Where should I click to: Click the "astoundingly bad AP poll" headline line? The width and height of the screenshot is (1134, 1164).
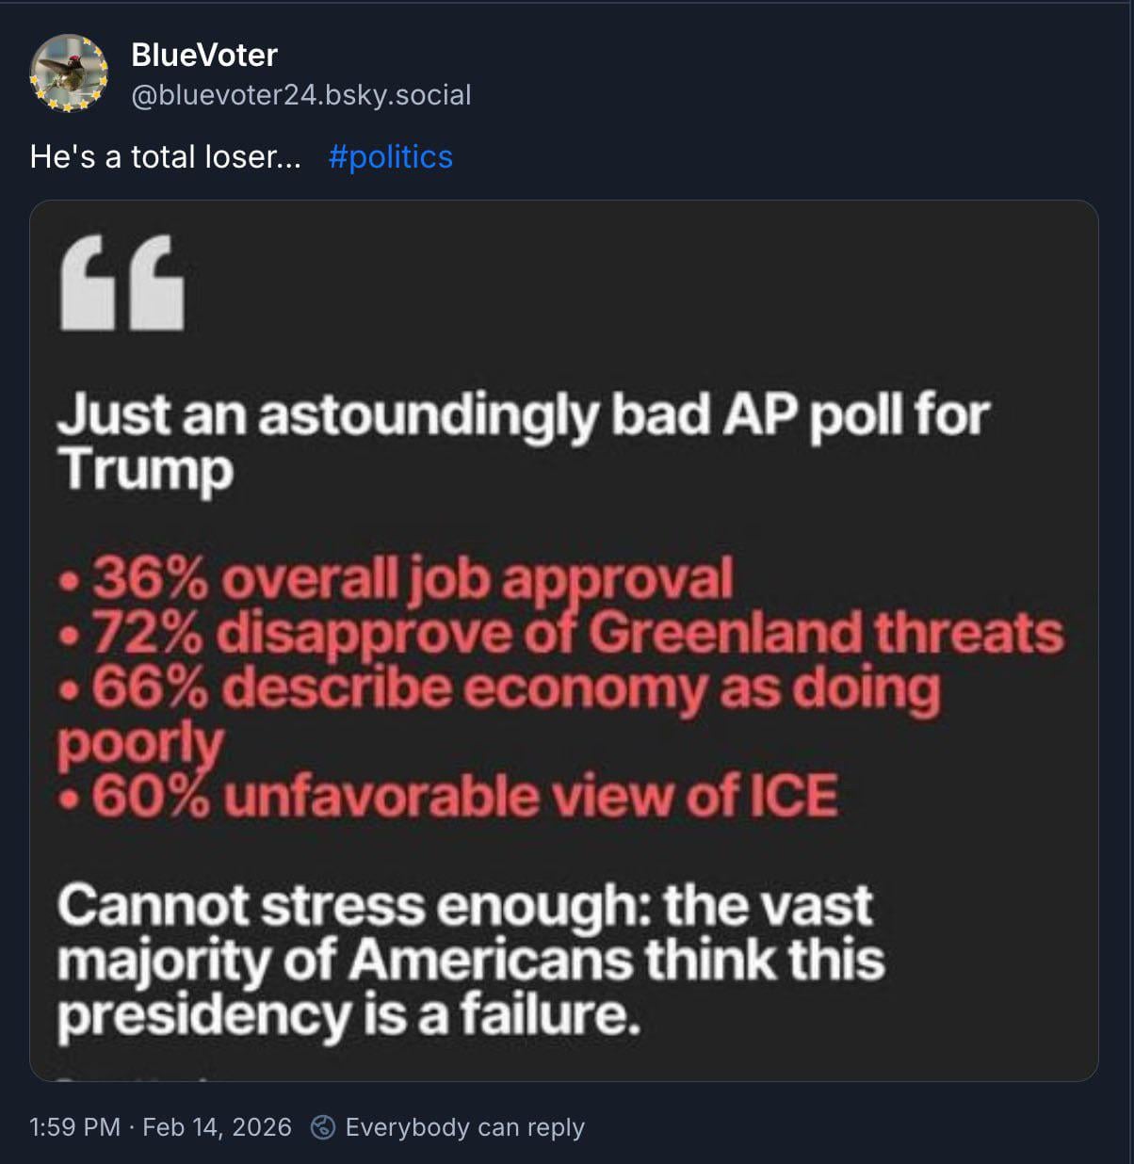pyautogui.click(x=523, y=414)
